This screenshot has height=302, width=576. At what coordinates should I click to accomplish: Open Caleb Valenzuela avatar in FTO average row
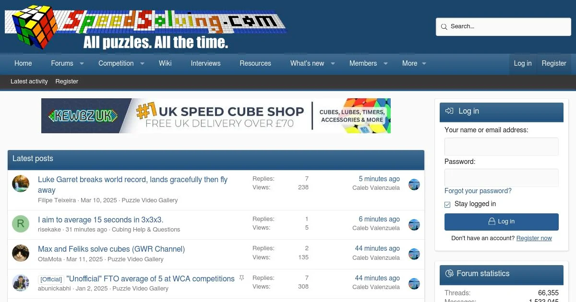(414, 284)
